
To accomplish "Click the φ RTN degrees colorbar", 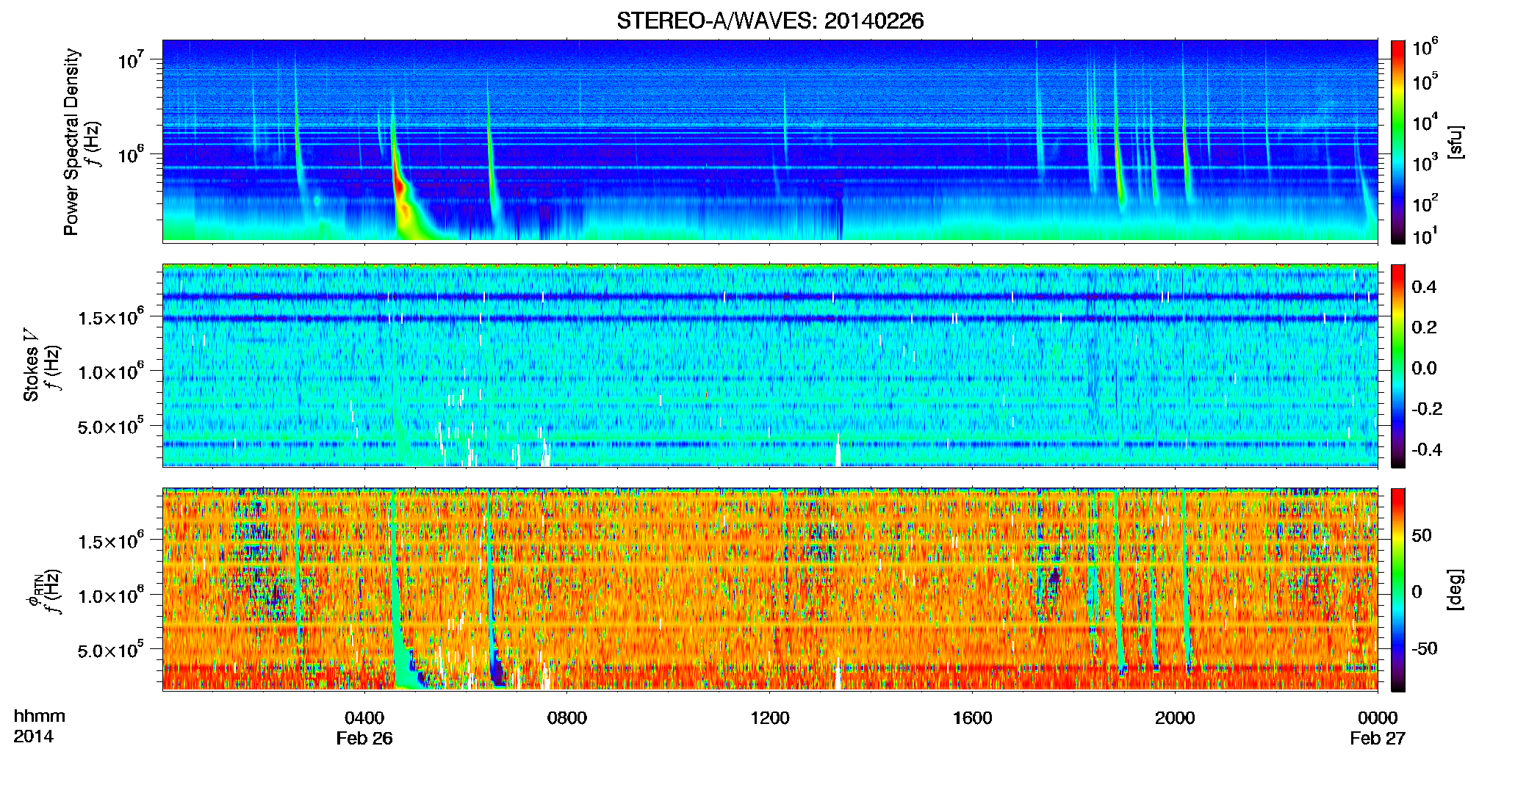I will coord(1398,590).
